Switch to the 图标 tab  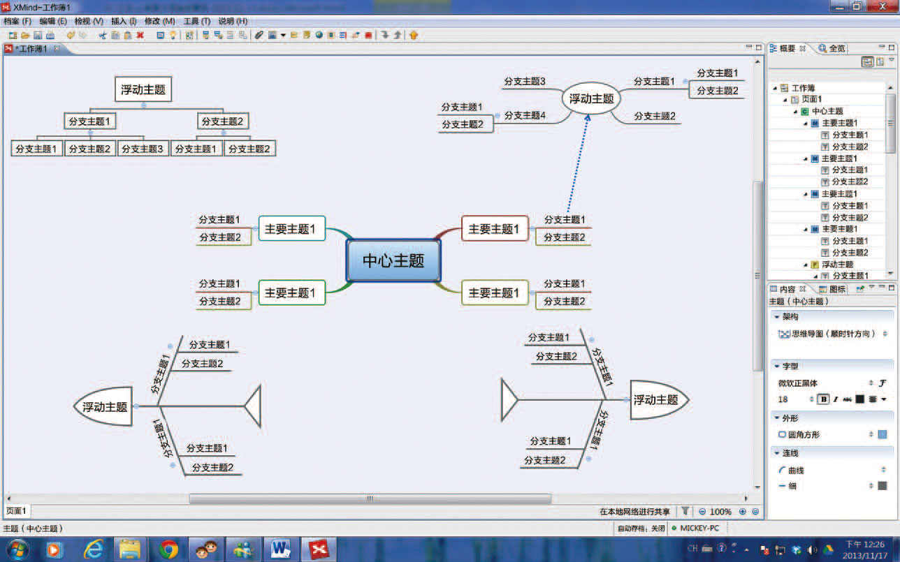click(832, 288)
